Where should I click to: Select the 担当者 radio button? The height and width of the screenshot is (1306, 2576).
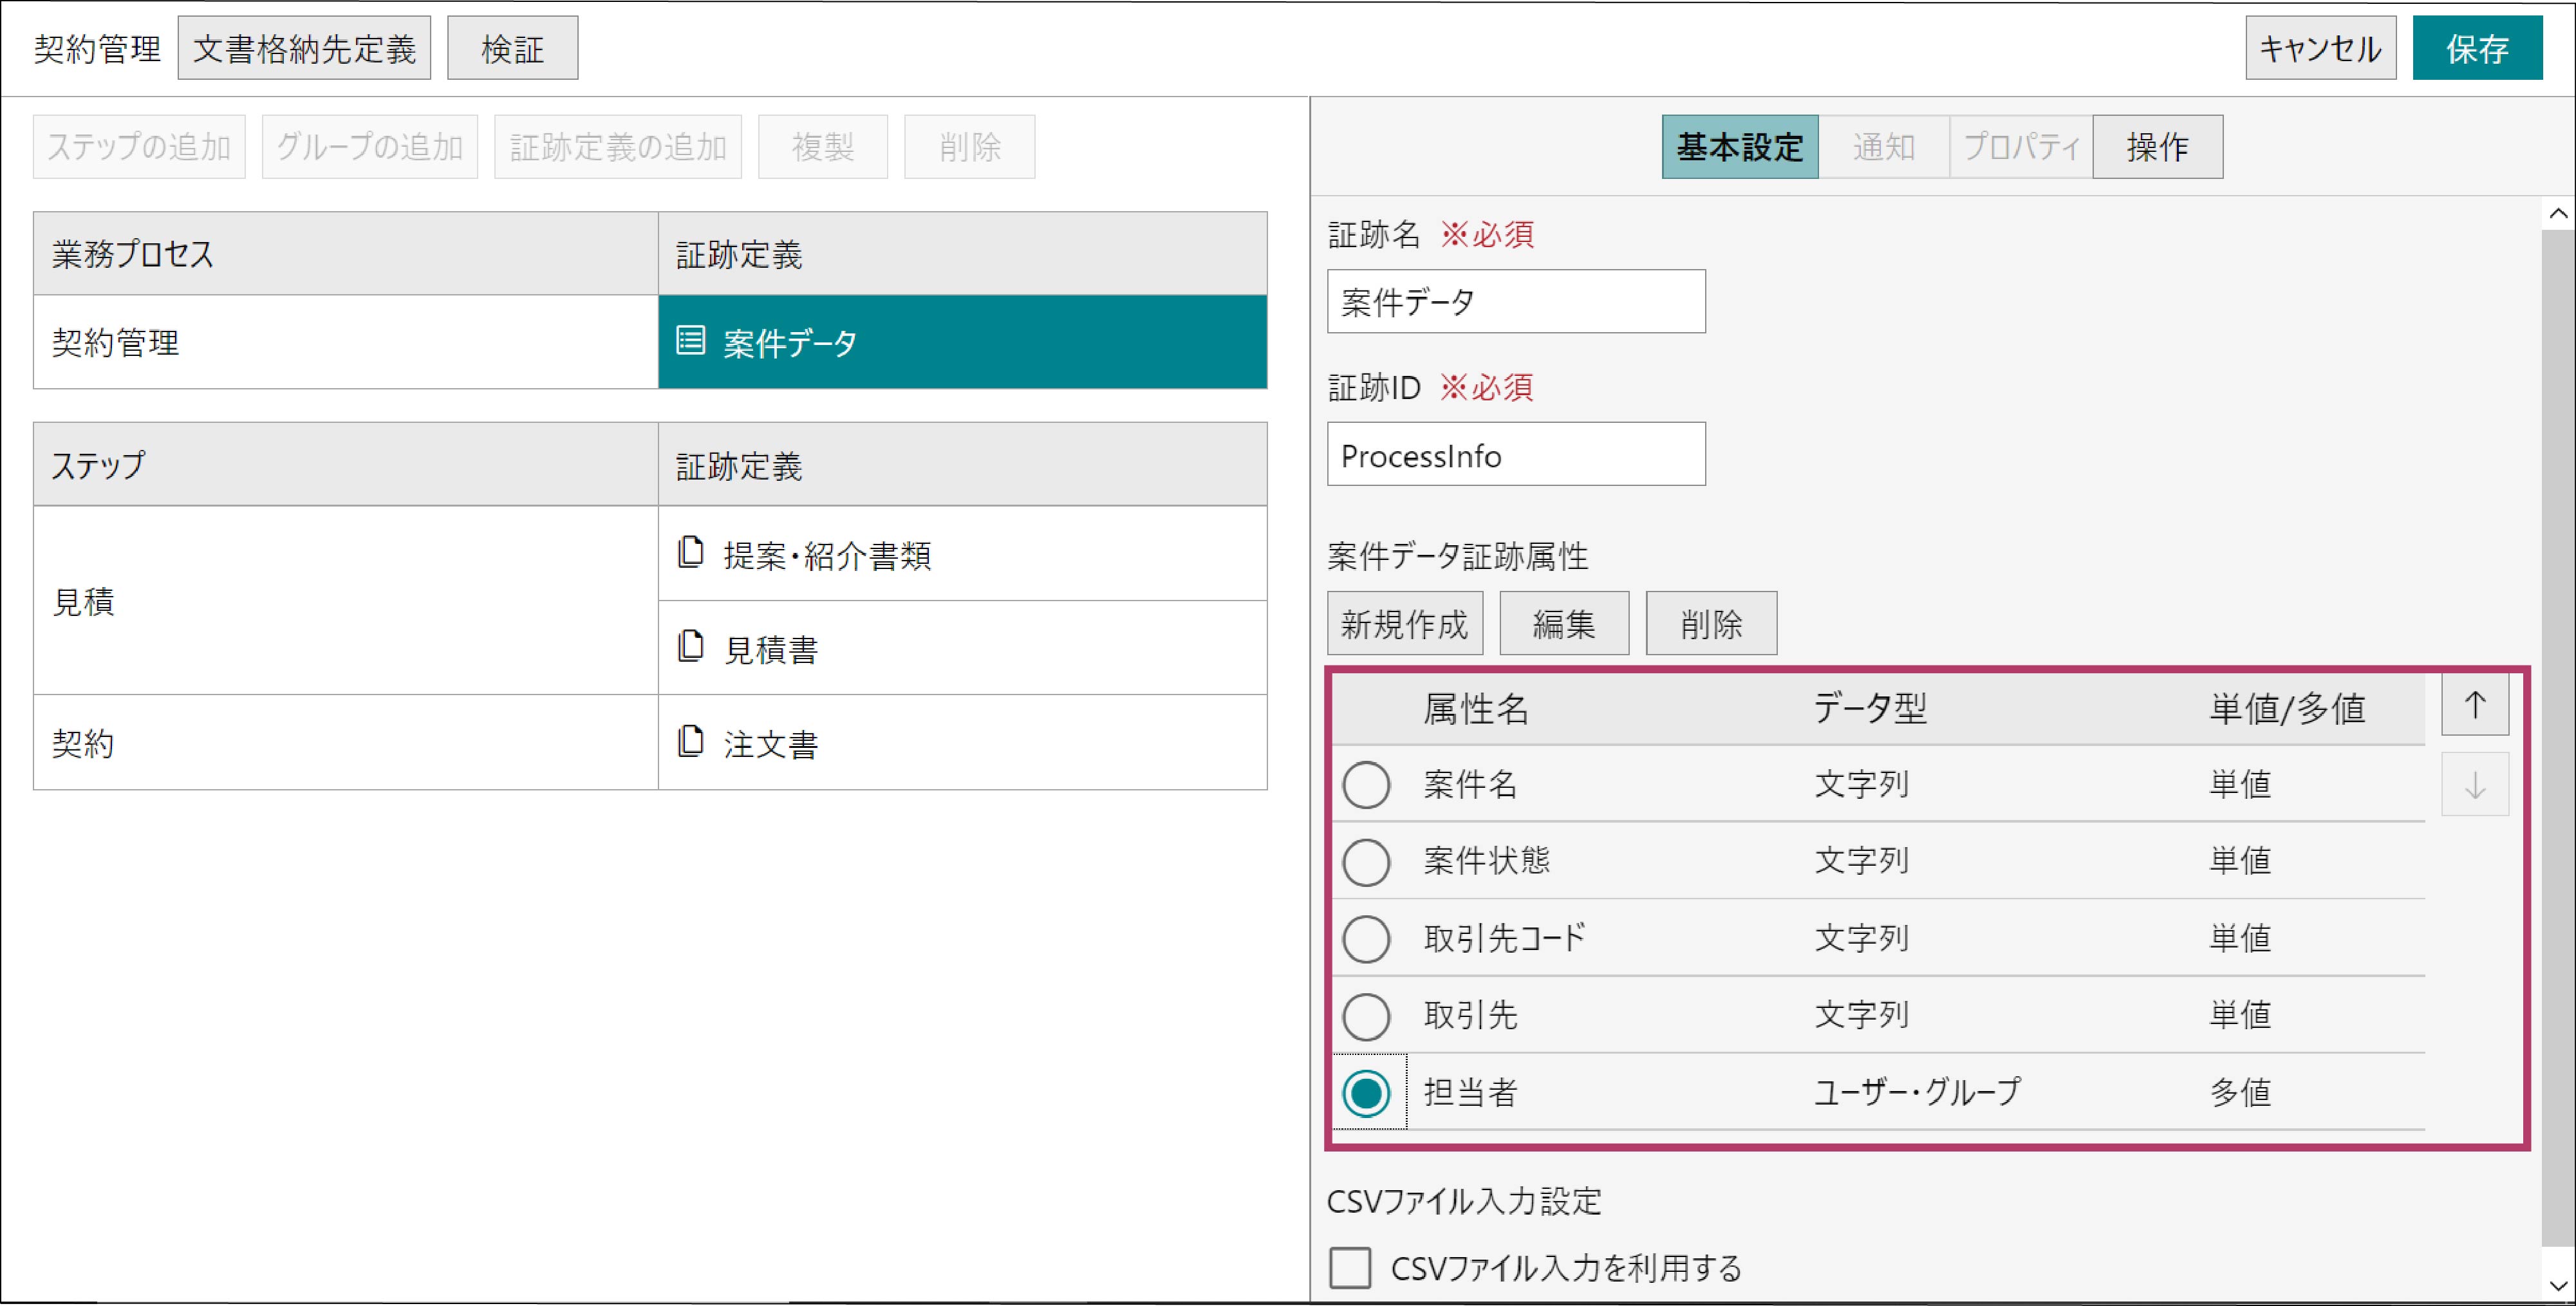pyautogui.click(x=1366, y=1093)
